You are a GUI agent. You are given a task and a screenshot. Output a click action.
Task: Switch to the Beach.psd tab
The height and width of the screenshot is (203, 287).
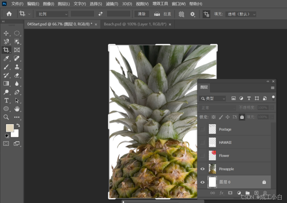point(135,24)
